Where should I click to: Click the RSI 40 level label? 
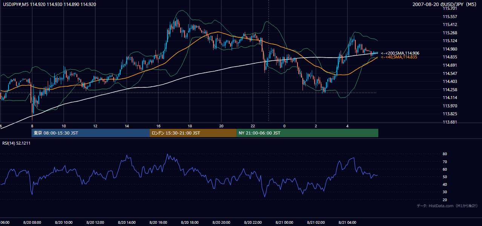(x=445, y=184)
